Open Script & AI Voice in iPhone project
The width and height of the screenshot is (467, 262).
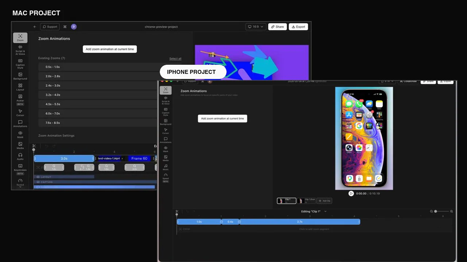pos(166,100)
